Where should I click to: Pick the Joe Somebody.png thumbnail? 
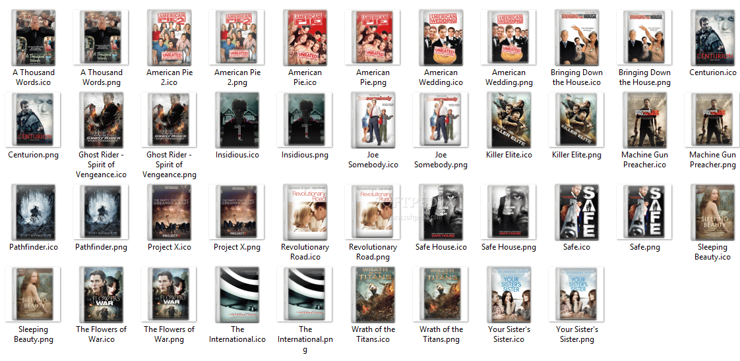441,120
